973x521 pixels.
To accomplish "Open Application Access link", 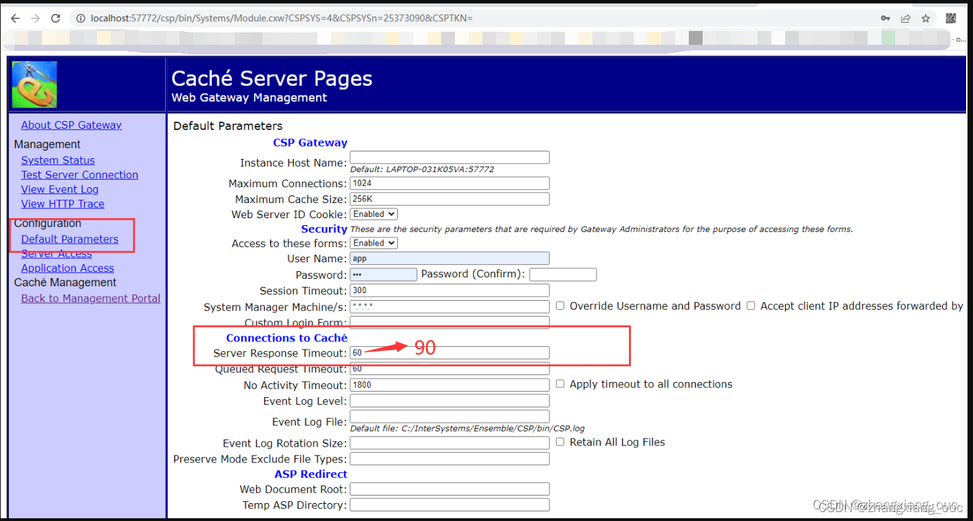I will click(67, 268).
